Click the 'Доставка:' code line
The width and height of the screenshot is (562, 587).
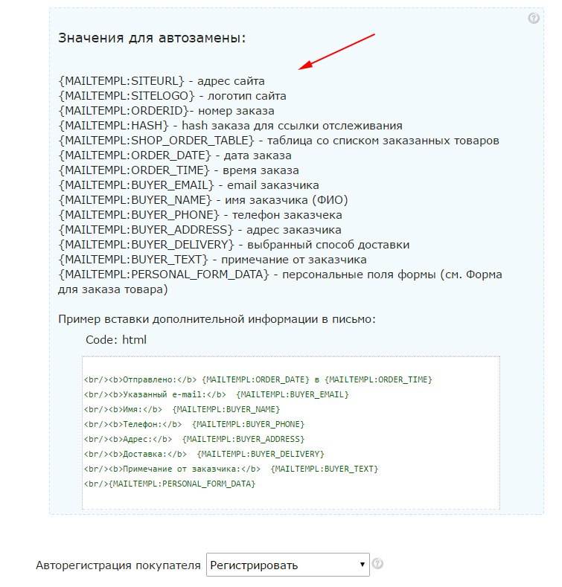[204, 454]
